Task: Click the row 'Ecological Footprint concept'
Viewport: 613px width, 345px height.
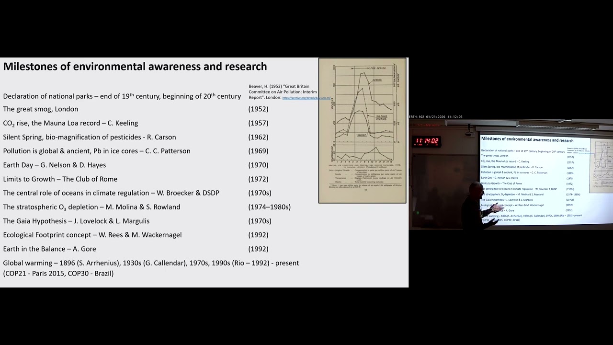Action: (x=92, y=235)
